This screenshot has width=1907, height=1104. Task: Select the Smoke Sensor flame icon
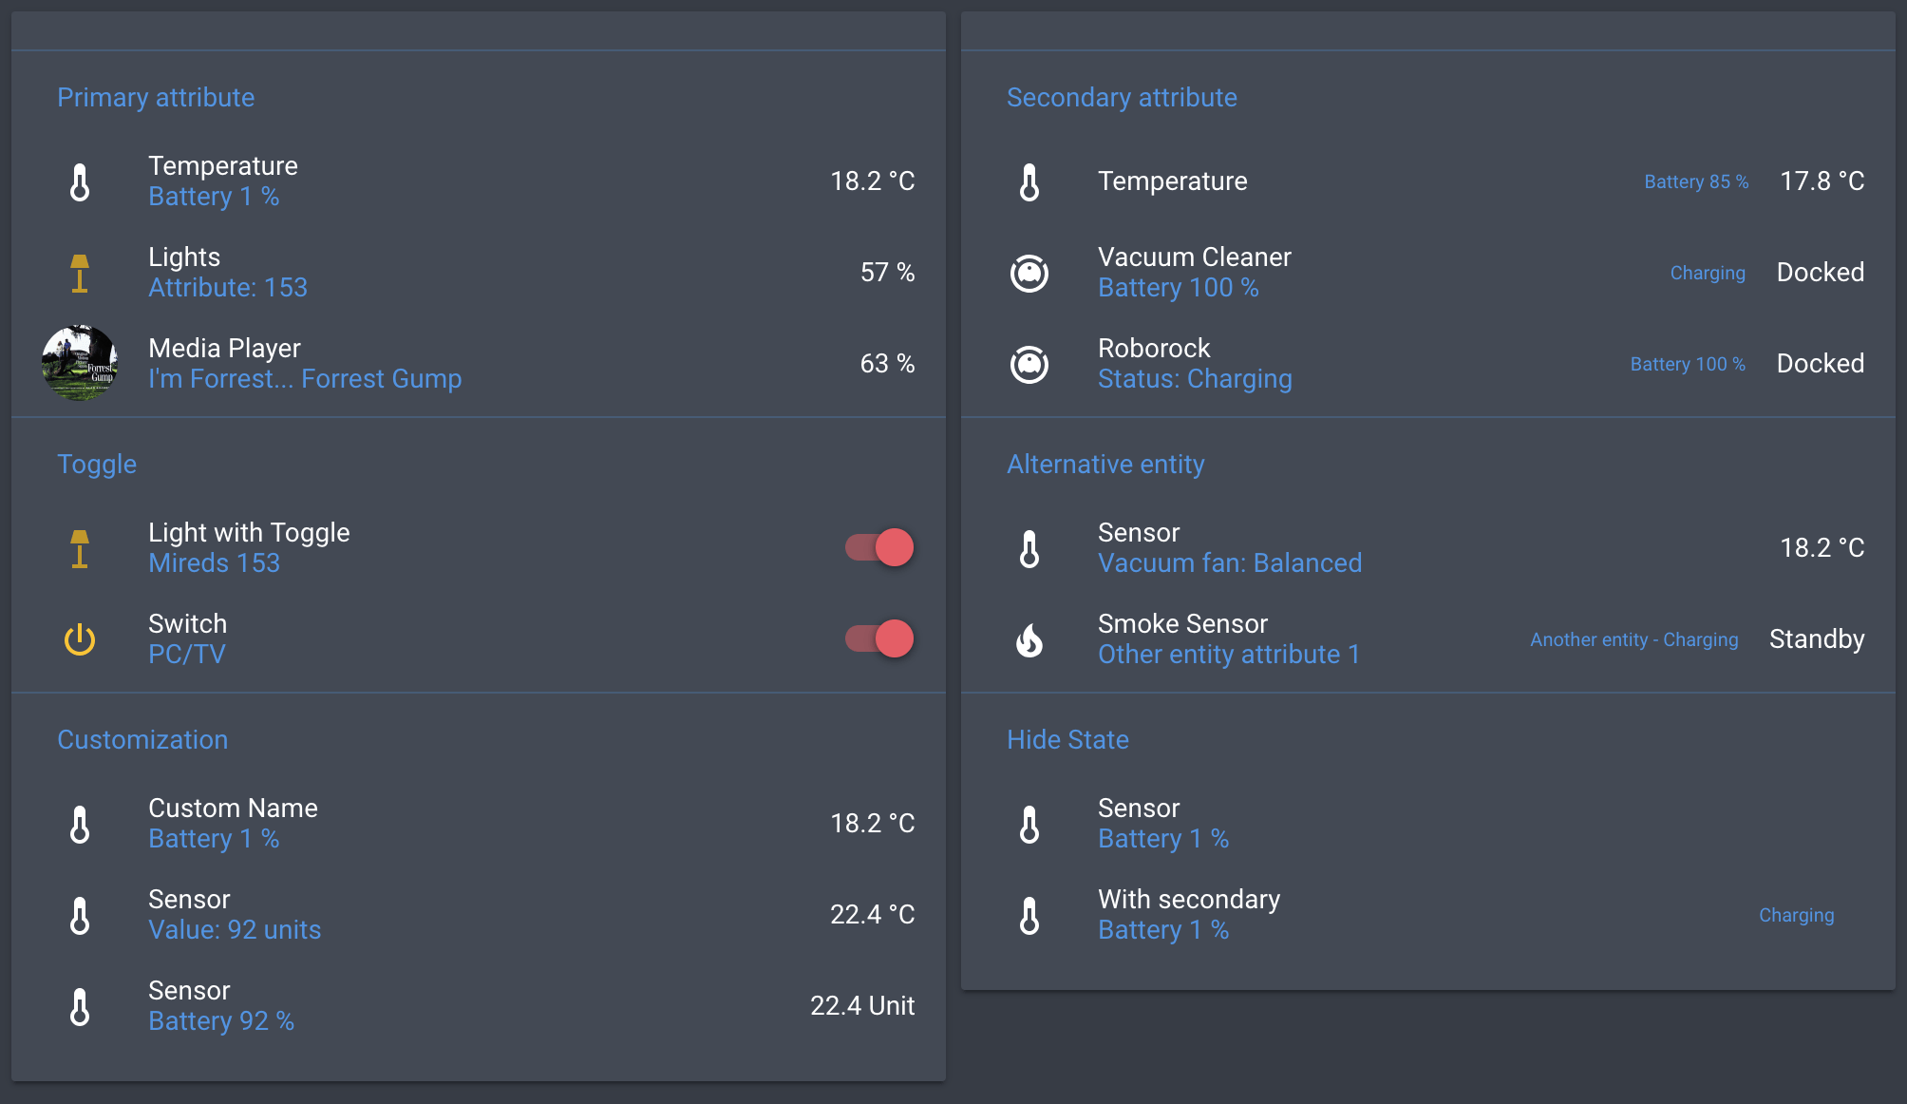click(1030, 638)
